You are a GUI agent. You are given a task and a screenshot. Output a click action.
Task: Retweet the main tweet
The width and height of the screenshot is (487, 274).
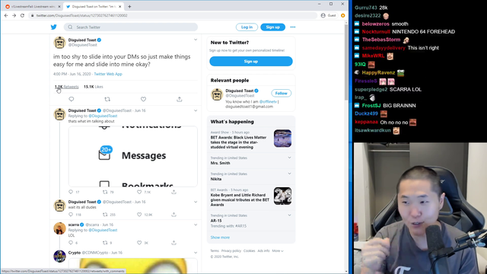(107, 99)
